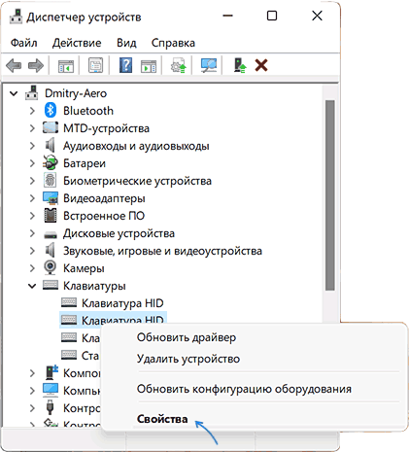The image size is (409, 452).
Task: Expand the Дисковые устройства category
Action: click(x=32, y=233)
